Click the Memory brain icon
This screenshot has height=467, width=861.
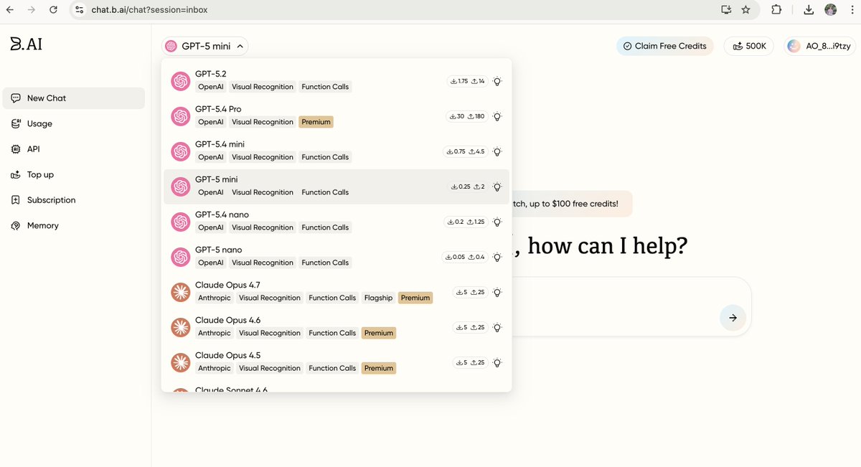point(16,225)
